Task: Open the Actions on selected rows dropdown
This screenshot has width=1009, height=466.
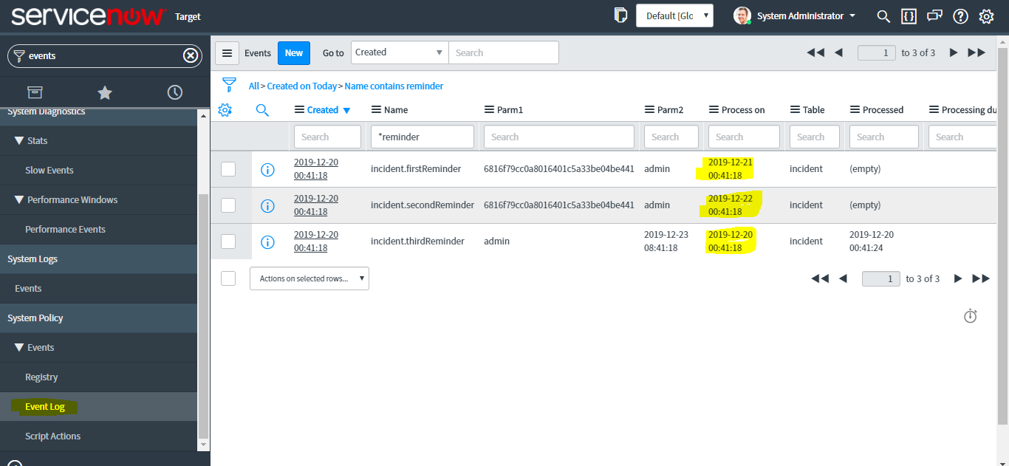Action: click(x=309, y=278)
